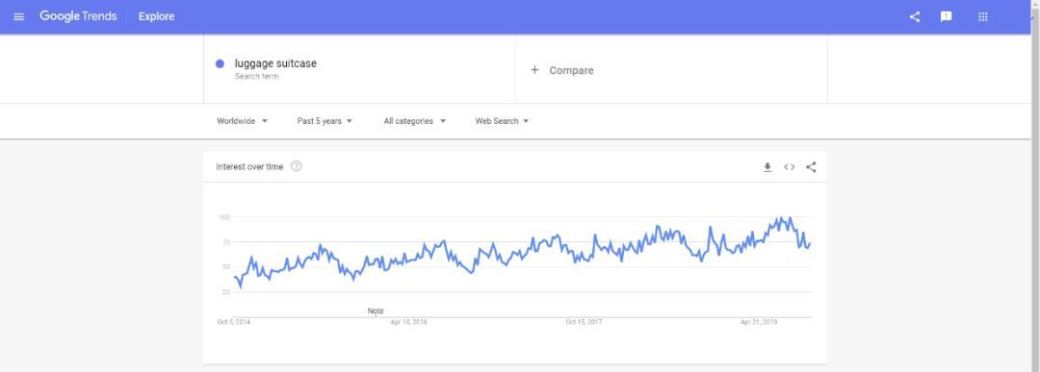The height and width of the screenshot is (372, 1040).
Task: Download the interest over time CSV
Action: tap(767, 167)
